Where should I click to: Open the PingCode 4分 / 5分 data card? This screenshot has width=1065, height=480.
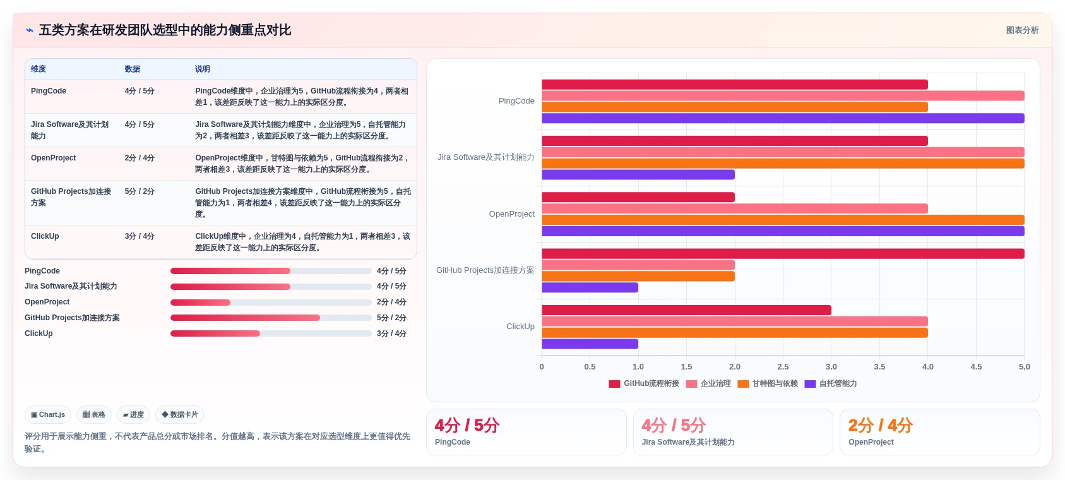click(x=527, y=432)
